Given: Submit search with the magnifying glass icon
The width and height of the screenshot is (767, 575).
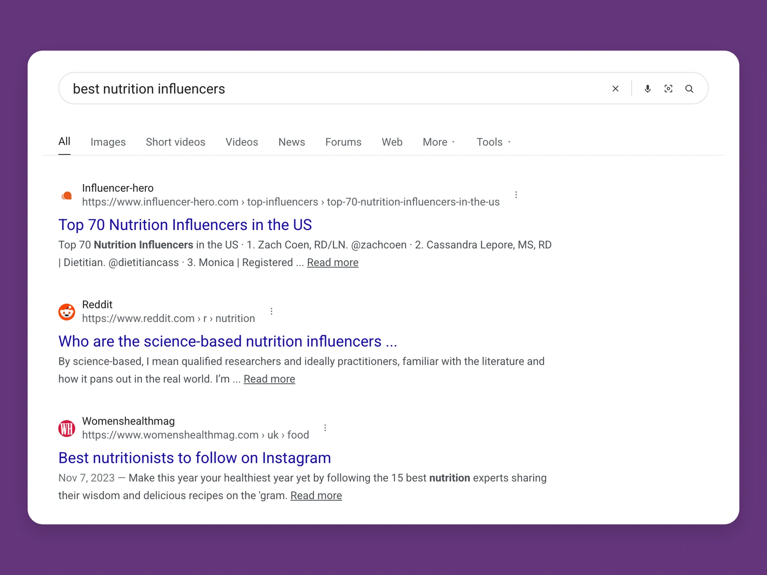Looking at the screenshot, I should point(689,89).
